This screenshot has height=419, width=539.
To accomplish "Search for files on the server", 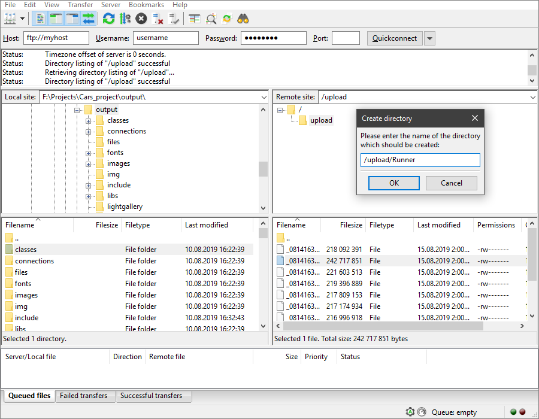I will 243,19.
